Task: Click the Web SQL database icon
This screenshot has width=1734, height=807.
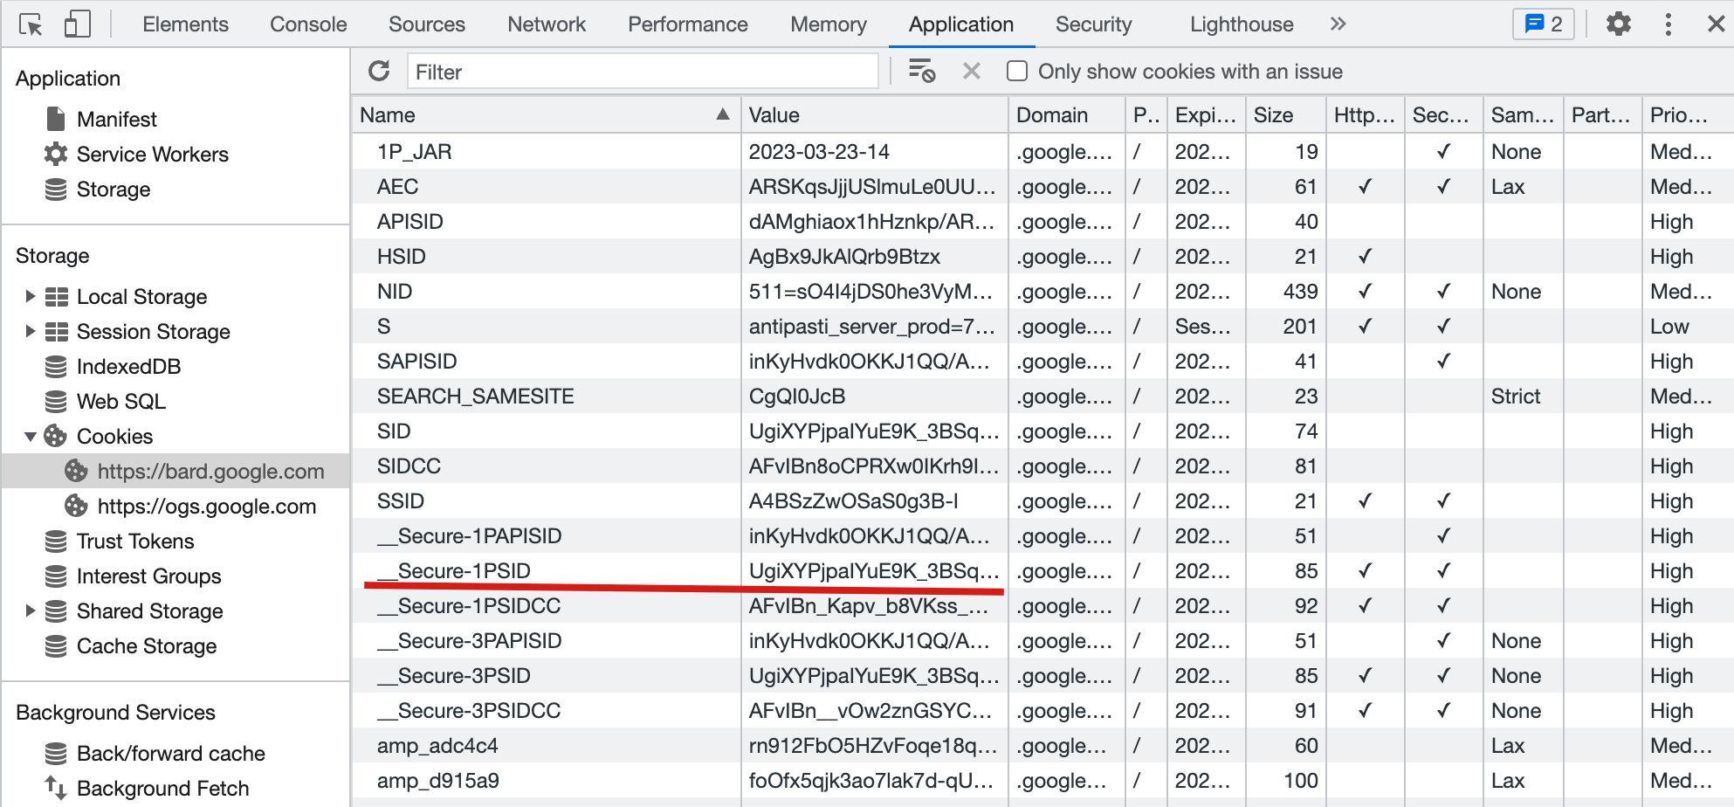Action: click(x=56, y=402)
